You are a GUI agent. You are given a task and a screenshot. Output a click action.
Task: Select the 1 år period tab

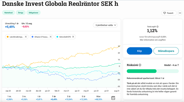tap(54, 98)
